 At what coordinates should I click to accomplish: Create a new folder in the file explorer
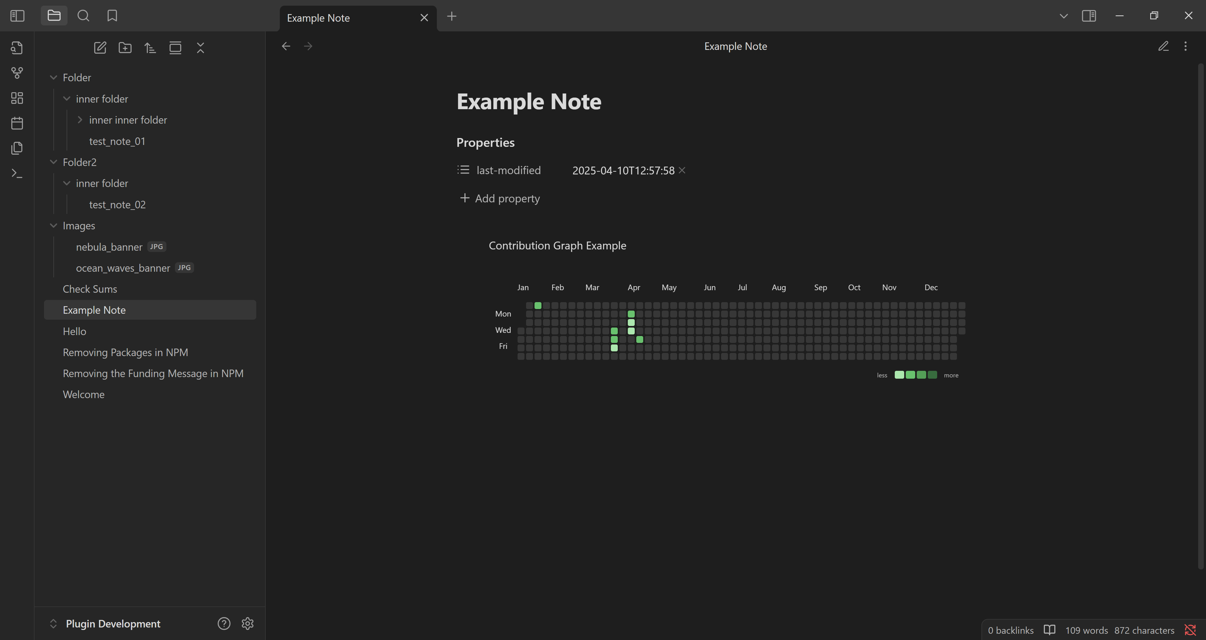tap(125, 47)
